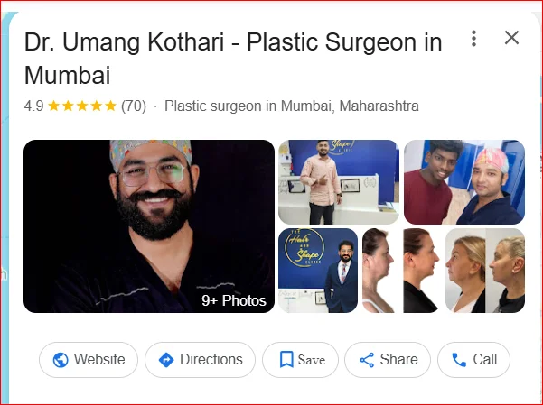
Task: Save this place to a list
Action: point(300,360)
